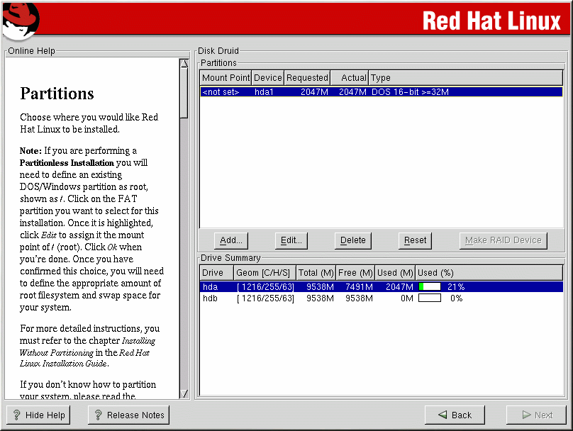Screen dimensions: 573x431
Task: Click the Red Hat shadowman logo
Action: 20,21
